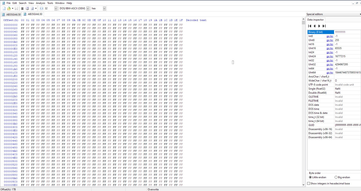Click go to link for UInt16
This screenshot has height=191, width=361.
330,48
